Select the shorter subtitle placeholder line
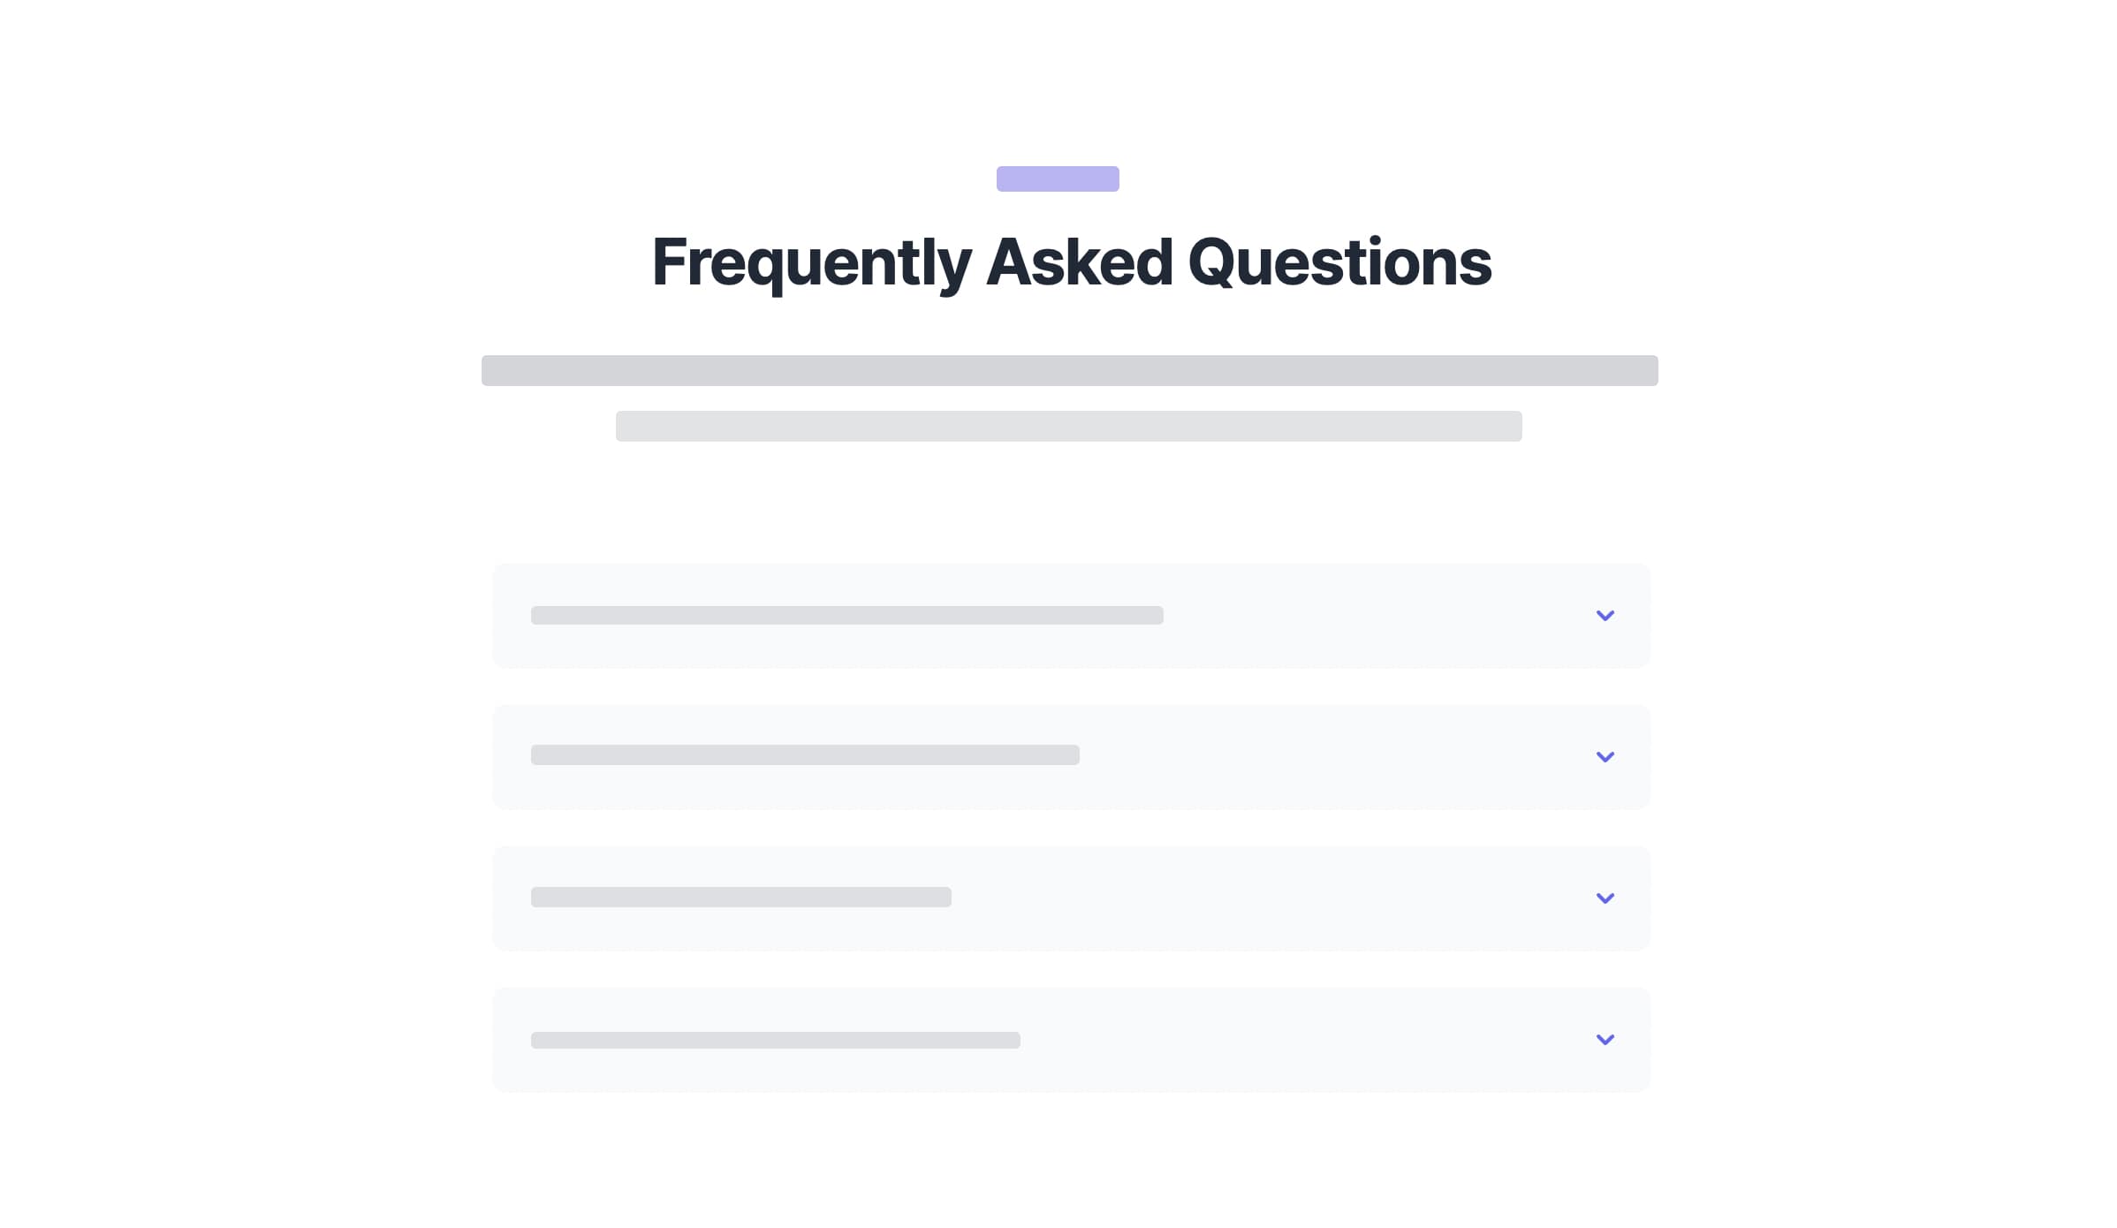 pyautogui.click(x=1068, y=427)
